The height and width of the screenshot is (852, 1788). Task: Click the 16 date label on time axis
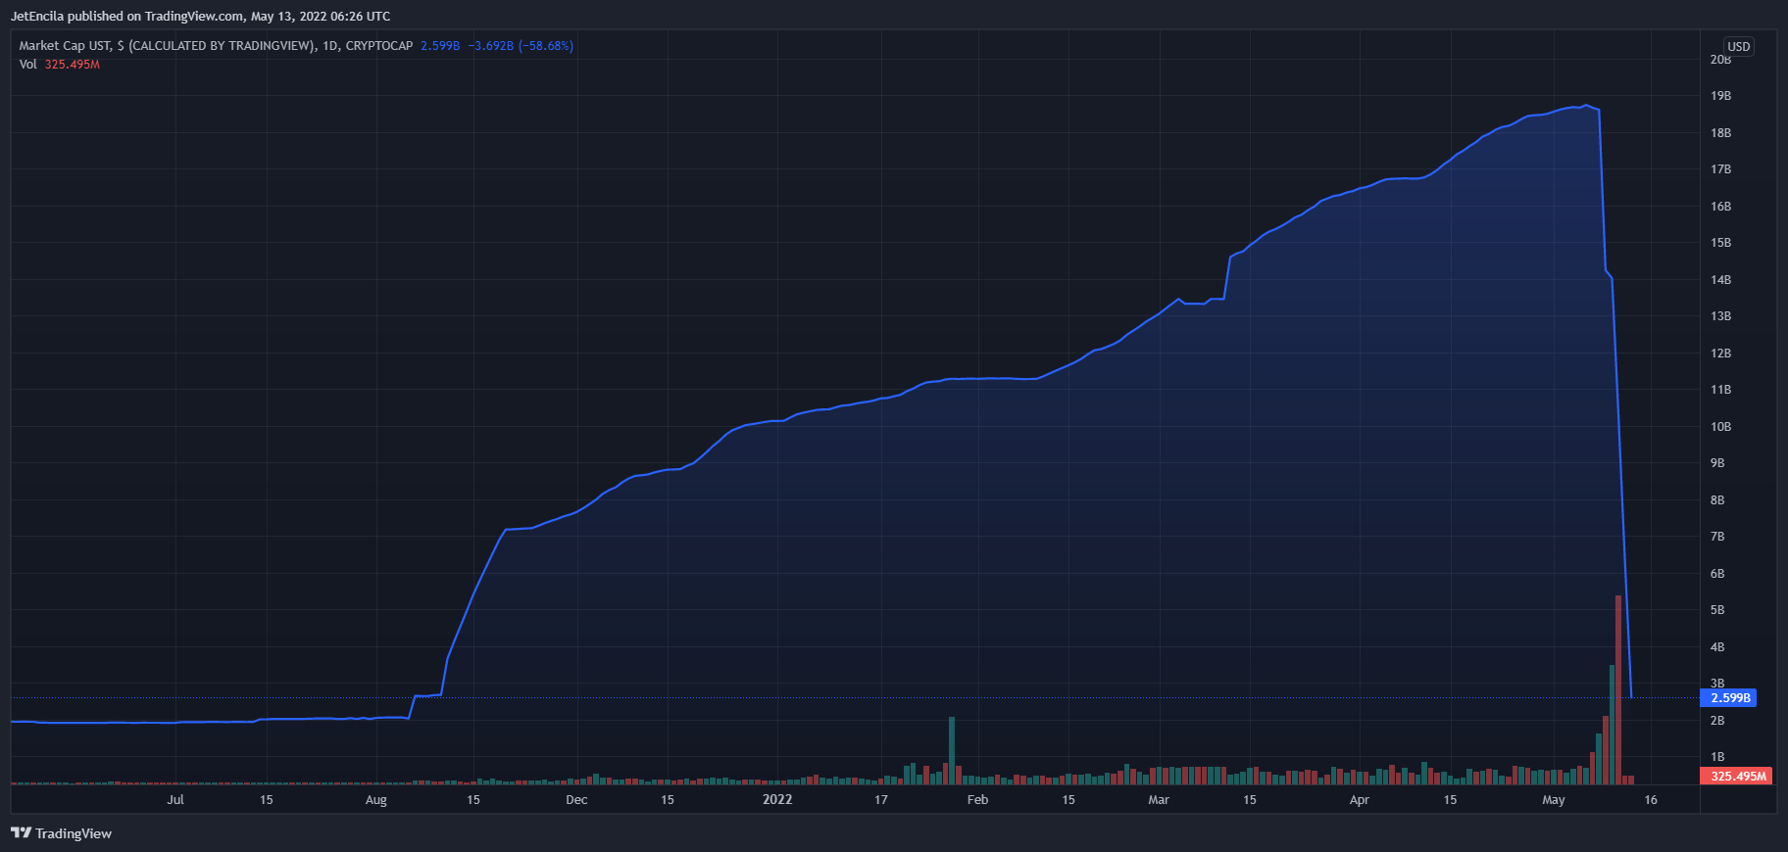pyautogui.click(x=1651, y=800)
